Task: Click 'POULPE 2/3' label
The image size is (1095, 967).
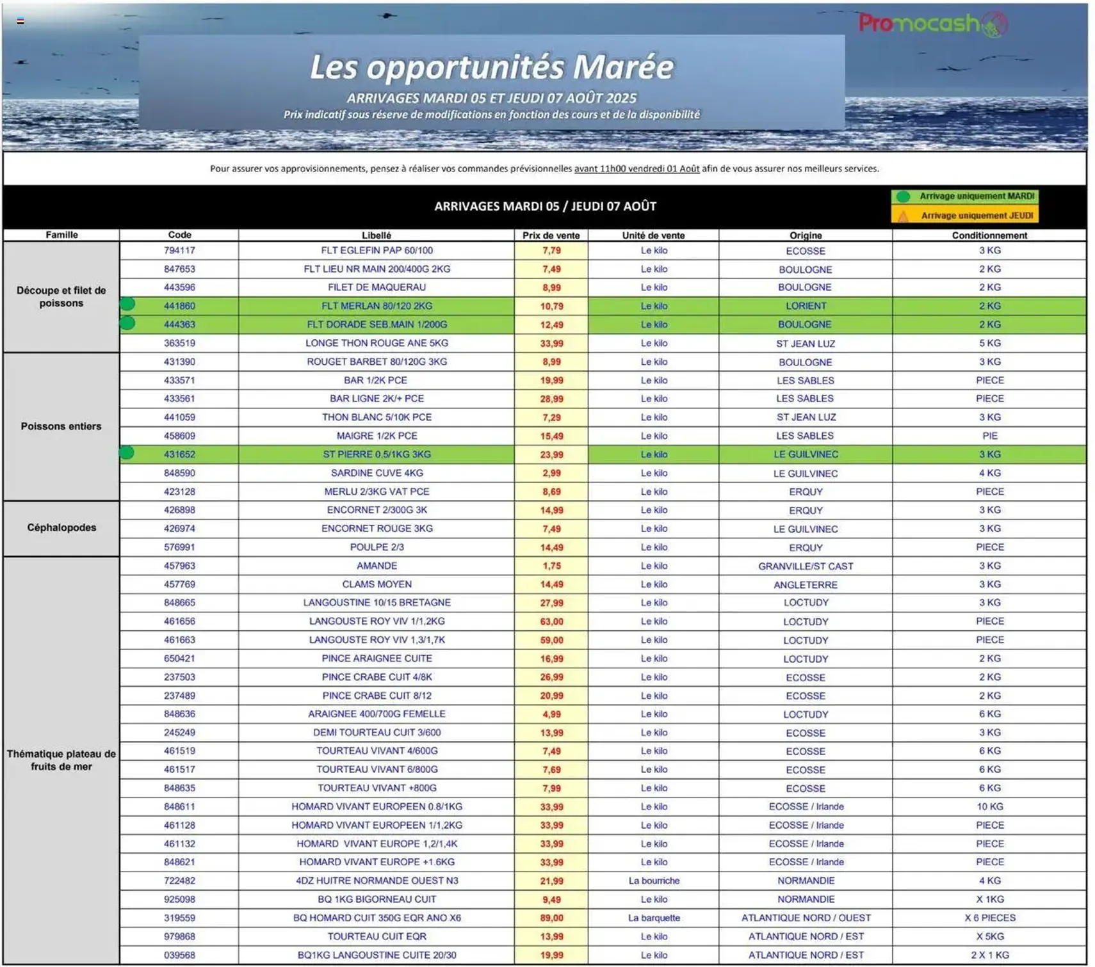Action: pyautogui.click(x=377, y=547)
